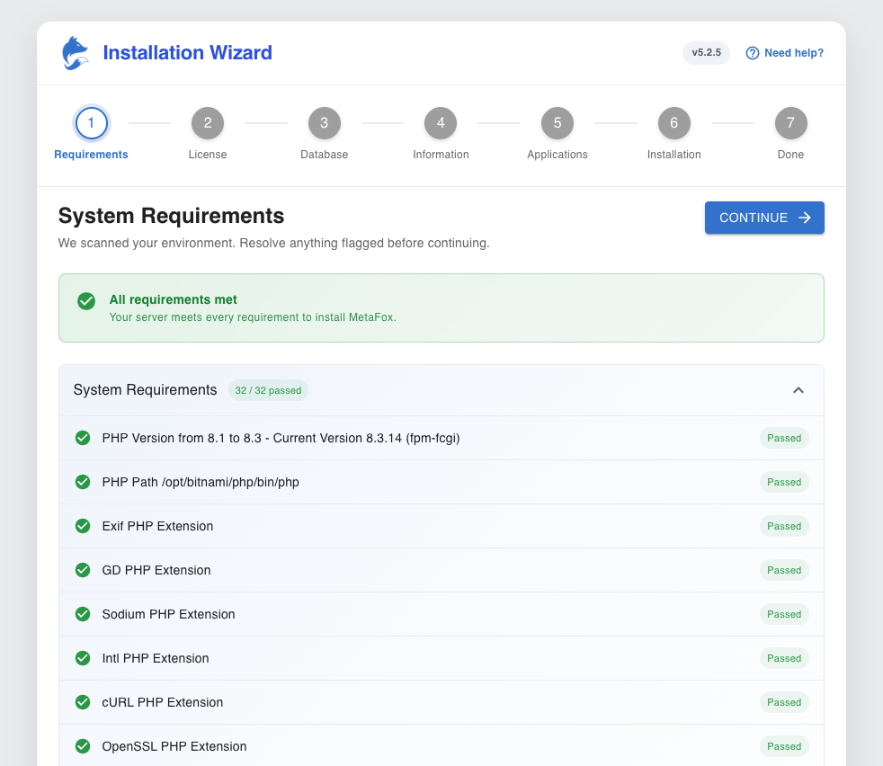The height and width of the screenshot is (766, 883).
Task: Click the green check in All requirements met banner
Action: [86, 301]
